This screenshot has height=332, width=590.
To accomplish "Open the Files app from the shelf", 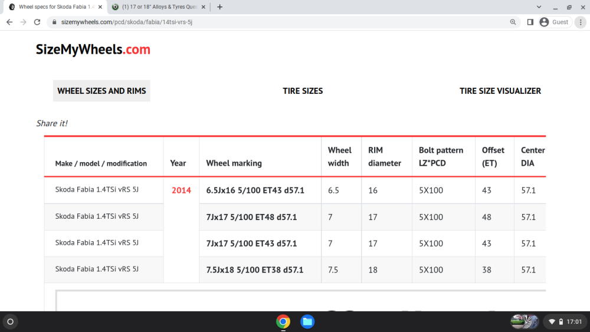I will click(x=307, y=321).
